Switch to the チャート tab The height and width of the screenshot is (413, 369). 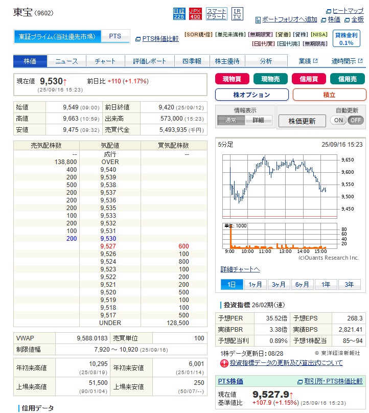pyautogui.click(x=105, y=61)
